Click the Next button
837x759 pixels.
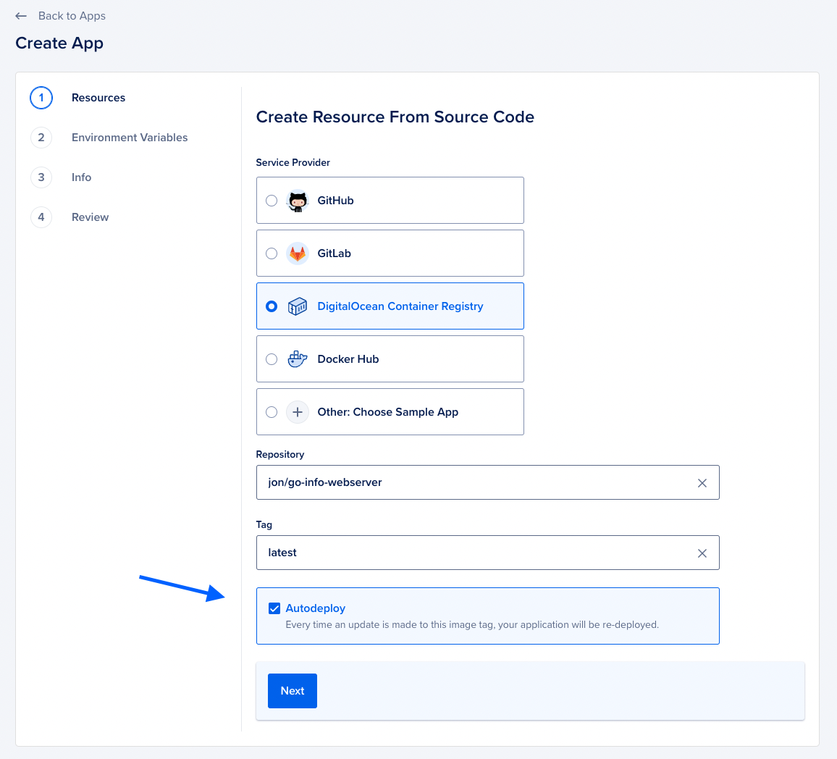(x=292, y=690)
